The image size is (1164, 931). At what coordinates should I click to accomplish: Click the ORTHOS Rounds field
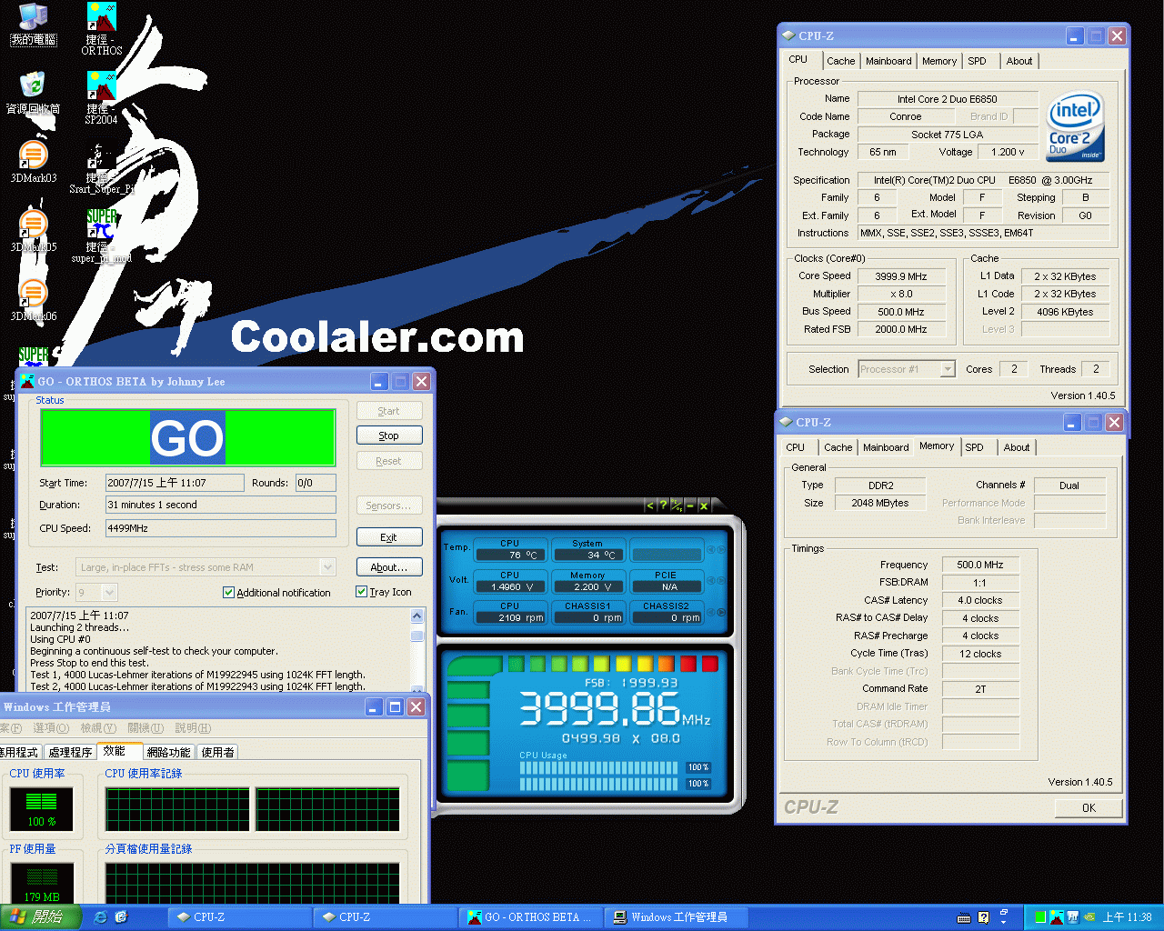click(x=315, y=483)
